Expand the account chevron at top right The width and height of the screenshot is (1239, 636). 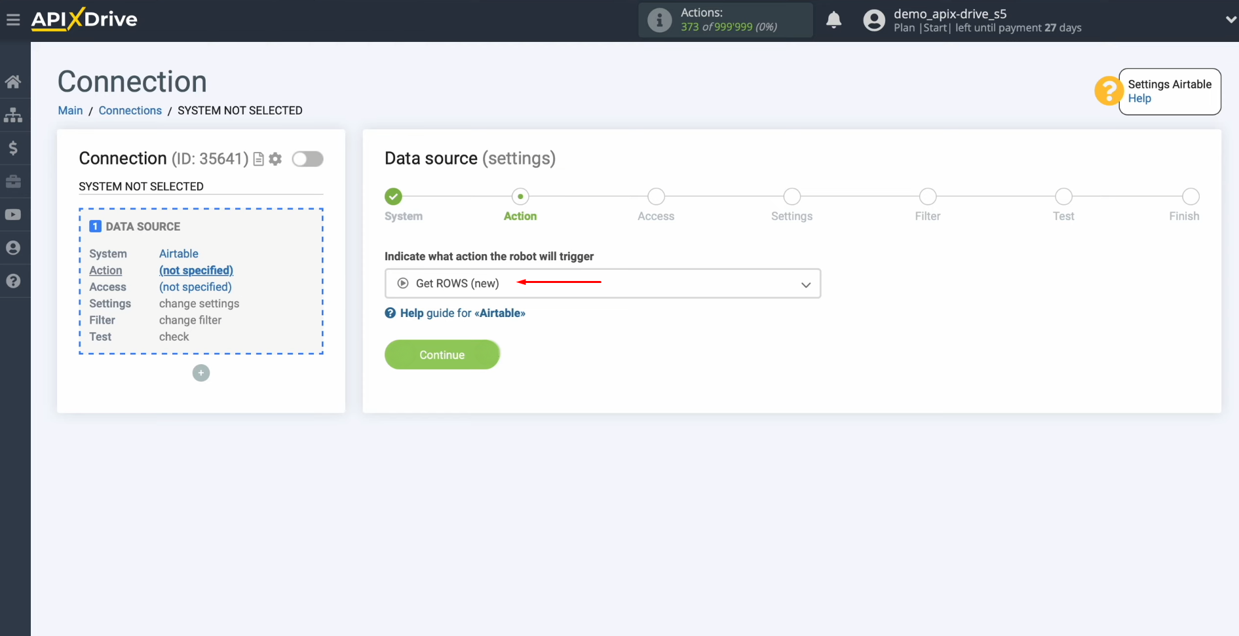coord(1230,20)
